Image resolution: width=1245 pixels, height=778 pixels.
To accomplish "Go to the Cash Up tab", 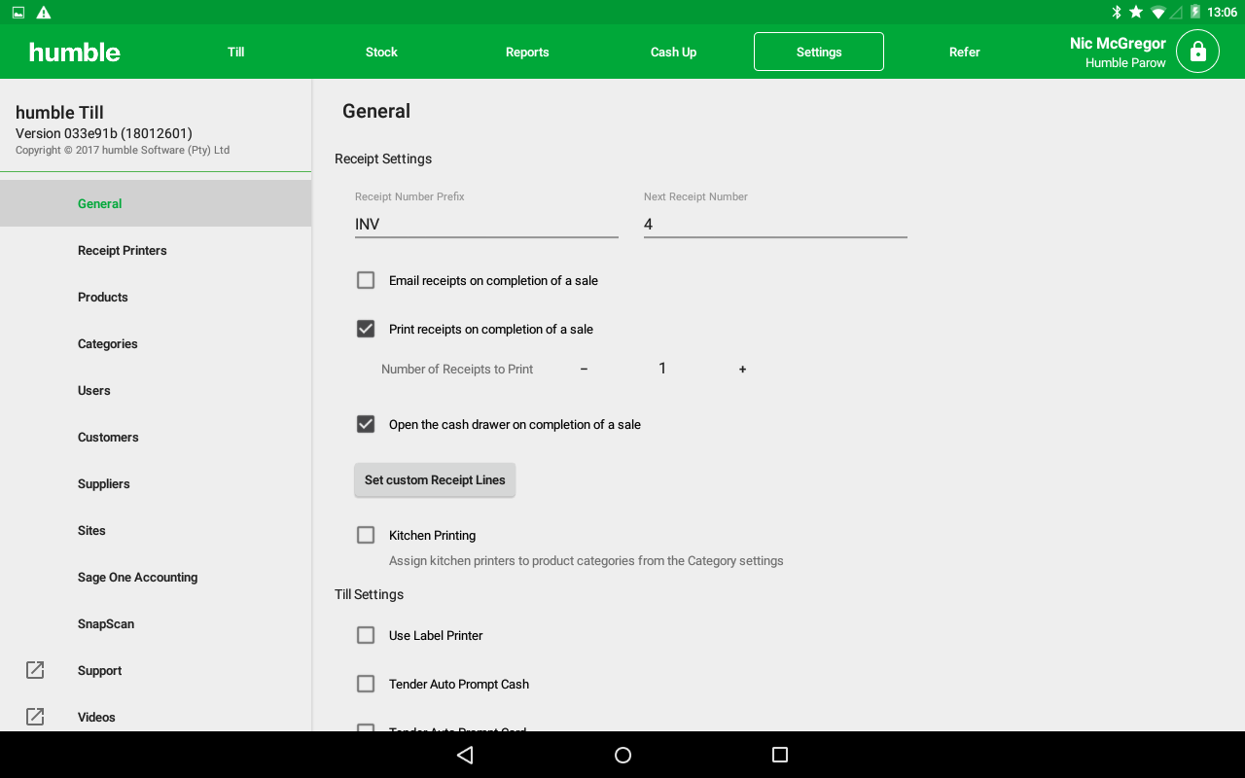I will click(673, 52).
